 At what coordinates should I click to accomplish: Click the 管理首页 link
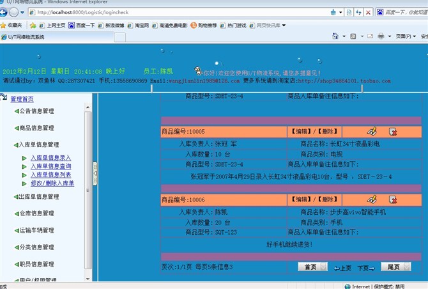[x=22, y=99]
